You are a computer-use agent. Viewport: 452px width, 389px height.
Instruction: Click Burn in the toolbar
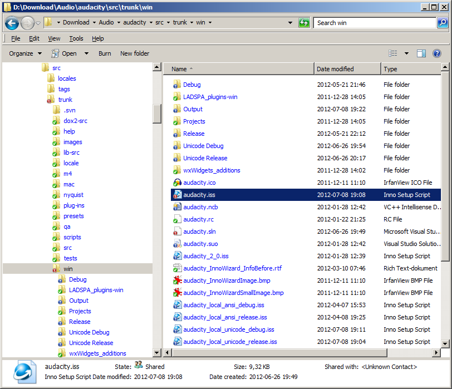(105, 53)
